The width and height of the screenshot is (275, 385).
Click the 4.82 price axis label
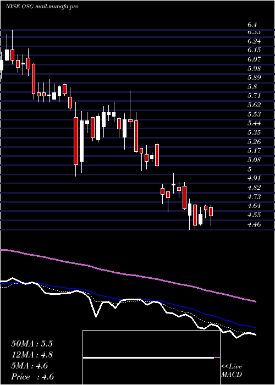(x=254, y=188)
